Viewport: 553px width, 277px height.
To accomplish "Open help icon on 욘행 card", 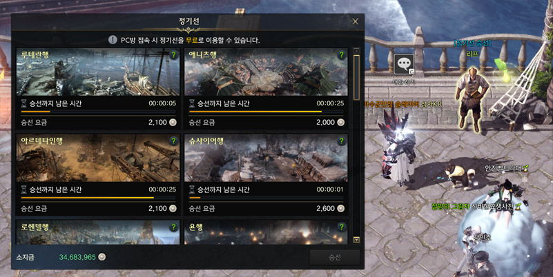I will 341,227.
